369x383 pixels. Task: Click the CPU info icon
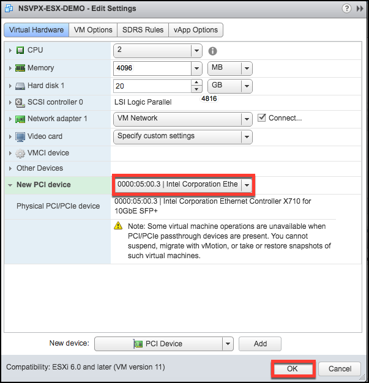212,51
